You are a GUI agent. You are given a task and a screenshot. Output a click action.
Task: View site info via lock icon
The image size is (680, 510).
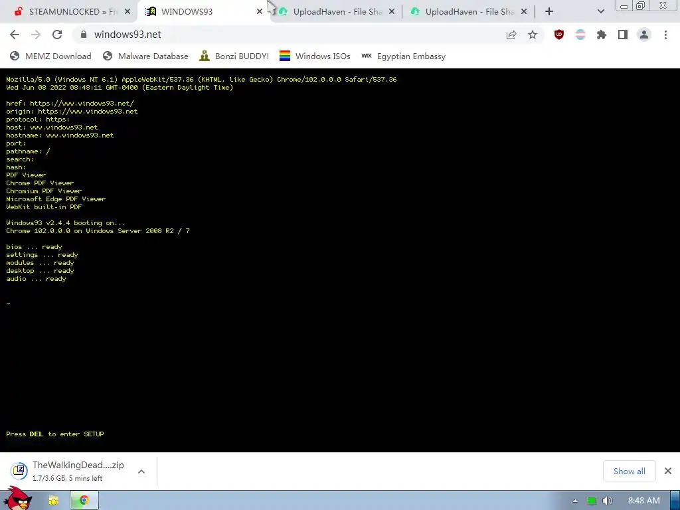point(84,35)
